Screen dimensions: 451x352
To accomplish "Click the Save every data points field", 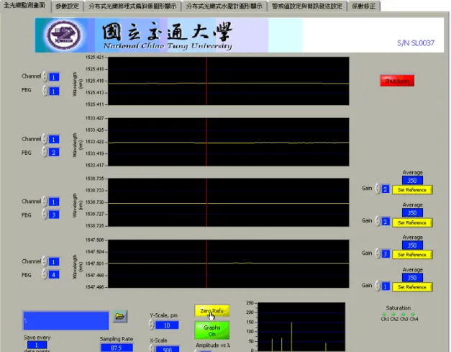I will coord(37,345).
